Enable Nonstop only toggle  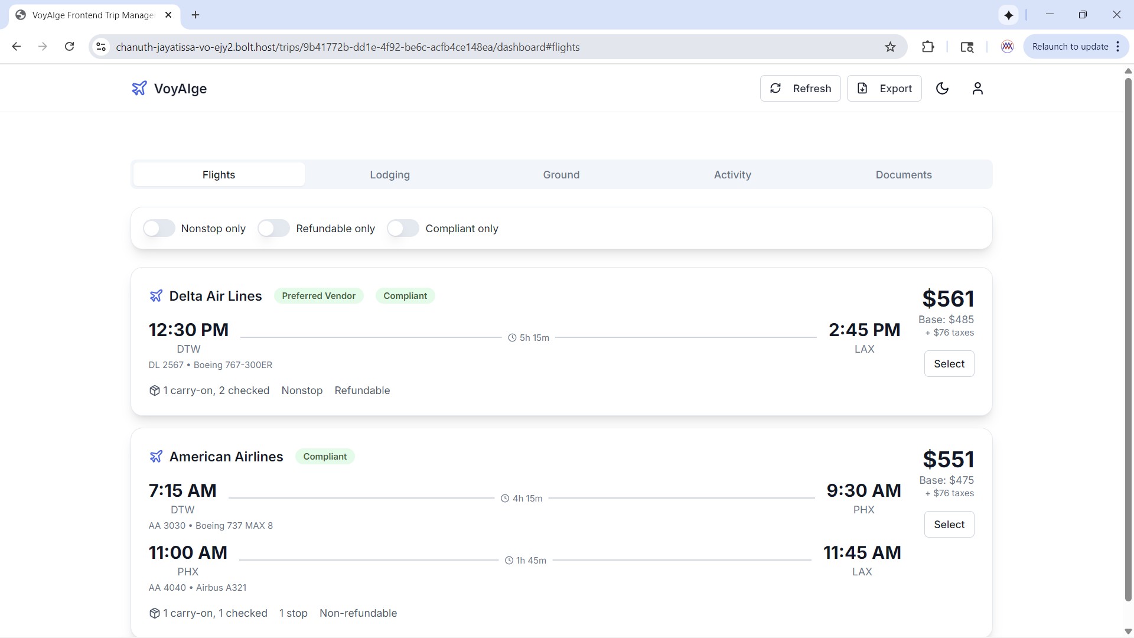(159, 229)
